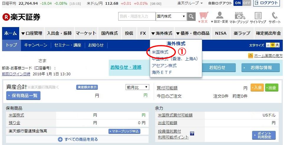Open the NISA tab
Viewport: 284px width, 145px height.
(x=220, y=33)
